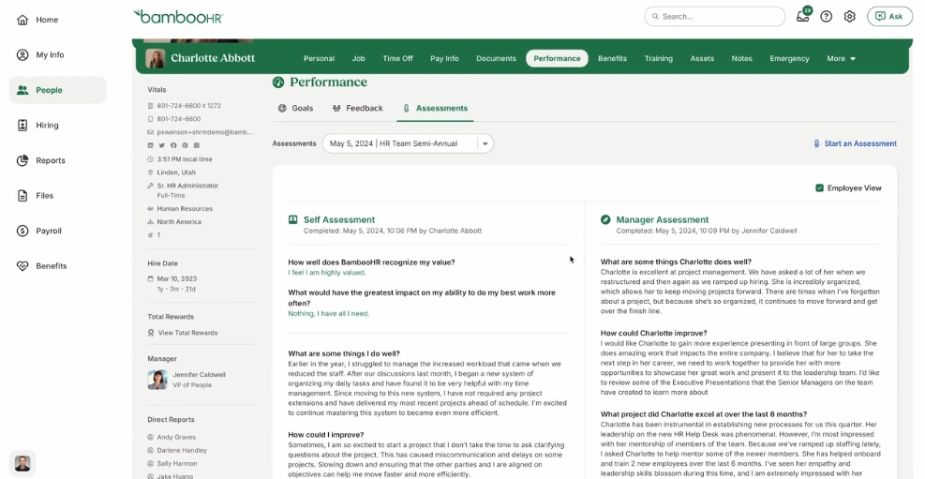The height and width of the screenshot is (479, 925).
Task: Open Home from the sidebar
Action: click(x=37, y=20)
